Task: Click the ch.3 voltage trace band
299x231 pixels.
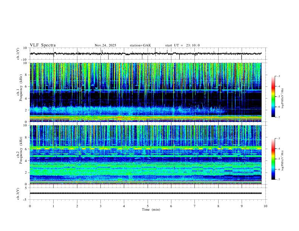Action: point(146,193)
